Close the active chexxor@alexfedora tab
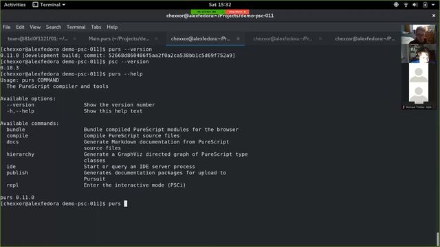The width and height of the screenshot is (440, 247). click(x=238, y=38)
